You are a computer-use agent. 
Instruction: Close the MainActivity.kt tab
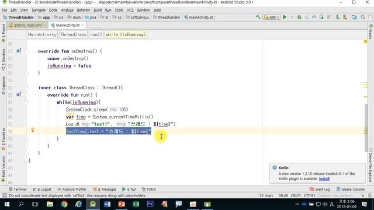tap(82, 25)
